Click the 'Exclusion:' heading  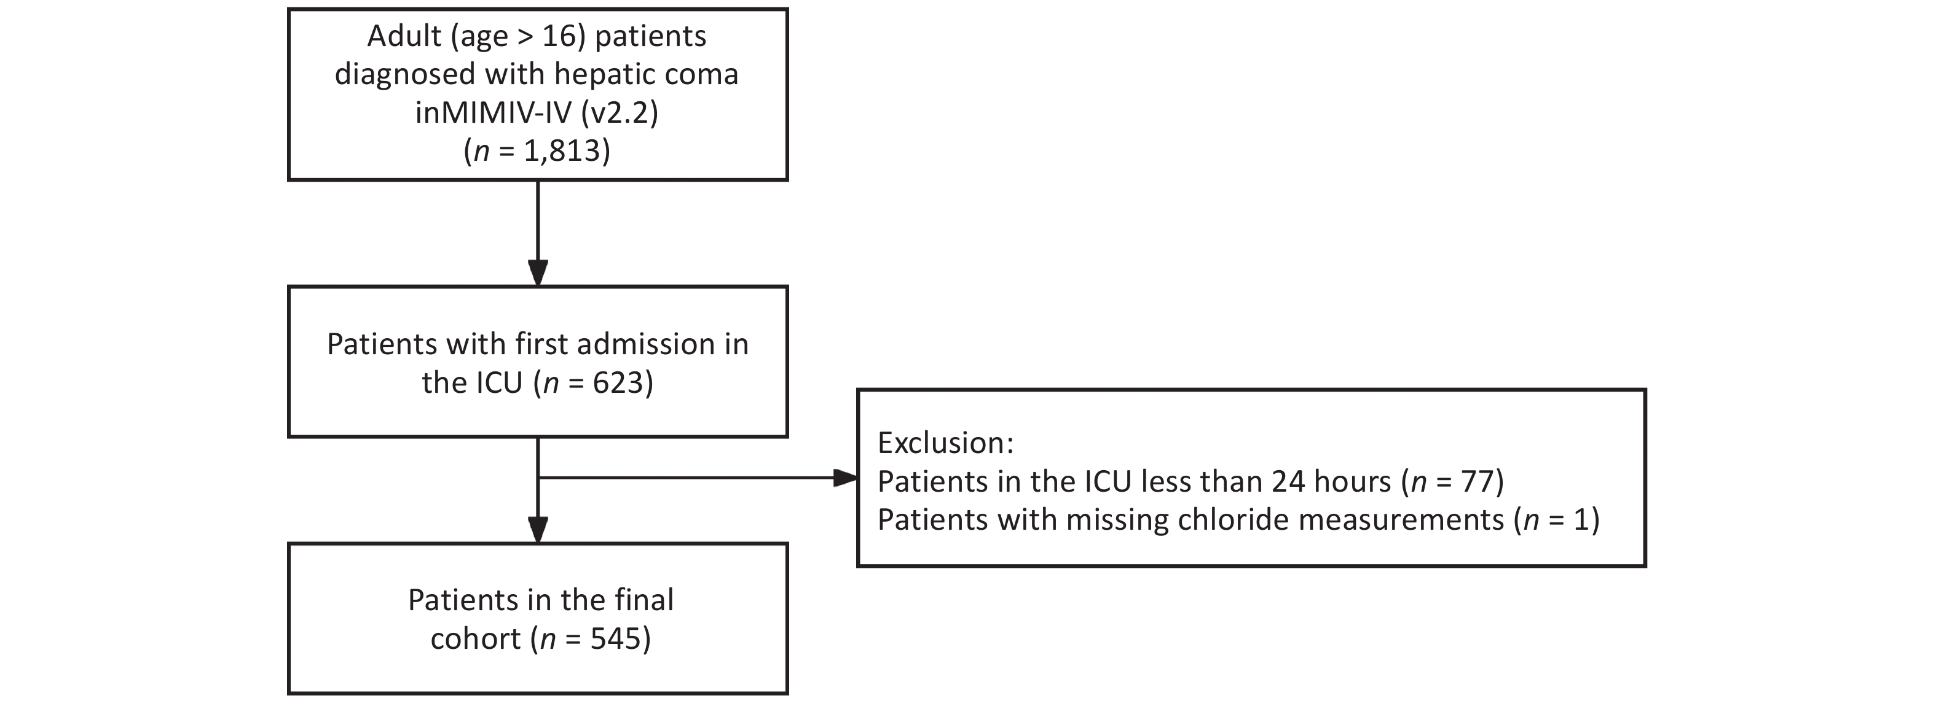[x=945, y=443]
